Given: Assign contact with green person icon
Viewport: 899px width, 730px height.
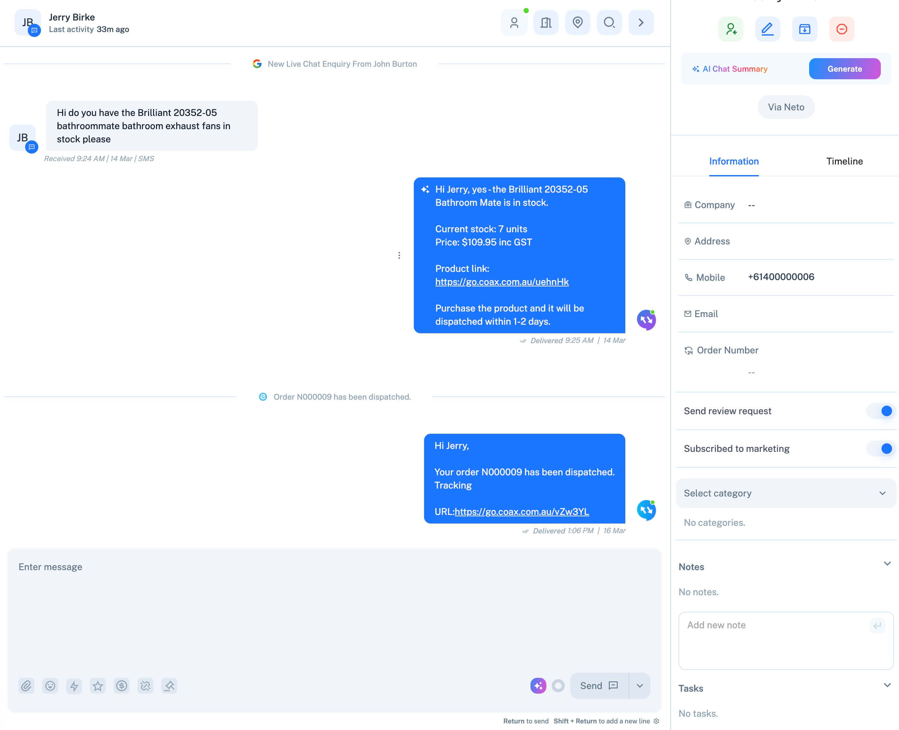Looking at the screenshot, I should point(731,29).
